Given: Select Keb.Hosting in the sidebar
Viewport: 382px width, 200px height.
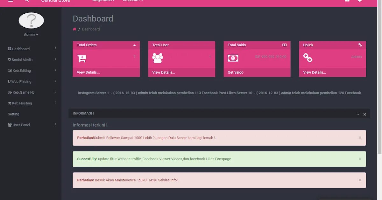Looking at the screenshot, I should click(22, 103).
